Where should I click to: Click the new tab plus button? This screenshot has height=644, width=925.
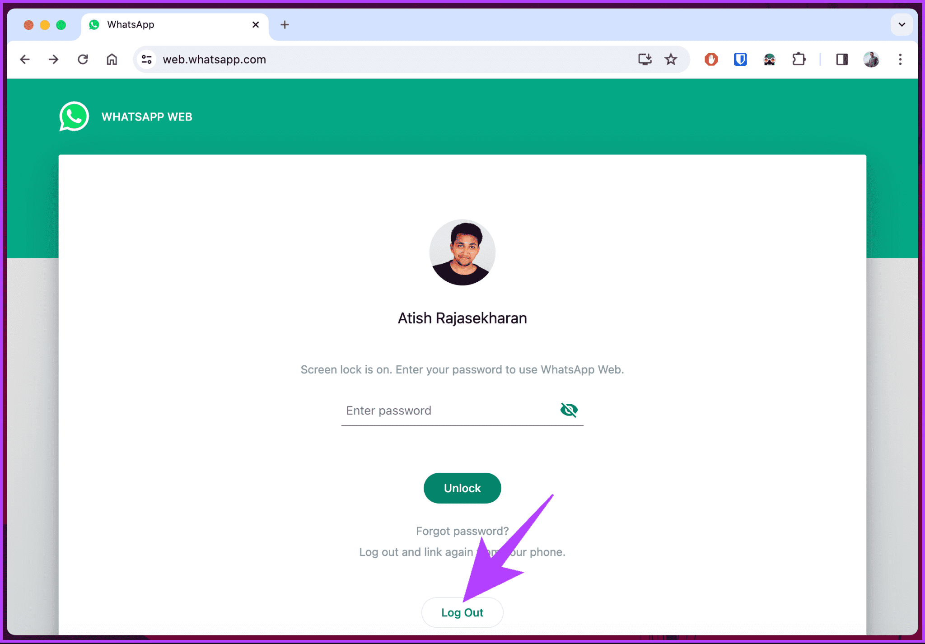(x=285, y=24)
